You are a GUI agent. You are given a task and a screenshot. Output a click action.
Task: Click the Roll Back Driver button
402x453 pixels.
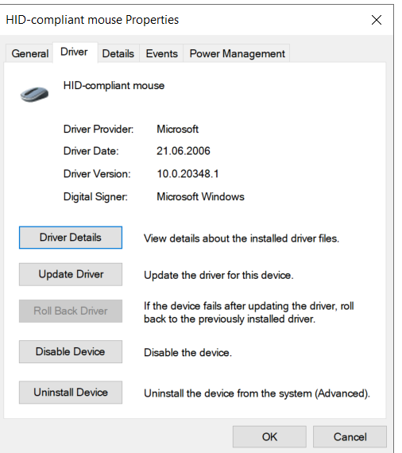click(x=71, y=311)
